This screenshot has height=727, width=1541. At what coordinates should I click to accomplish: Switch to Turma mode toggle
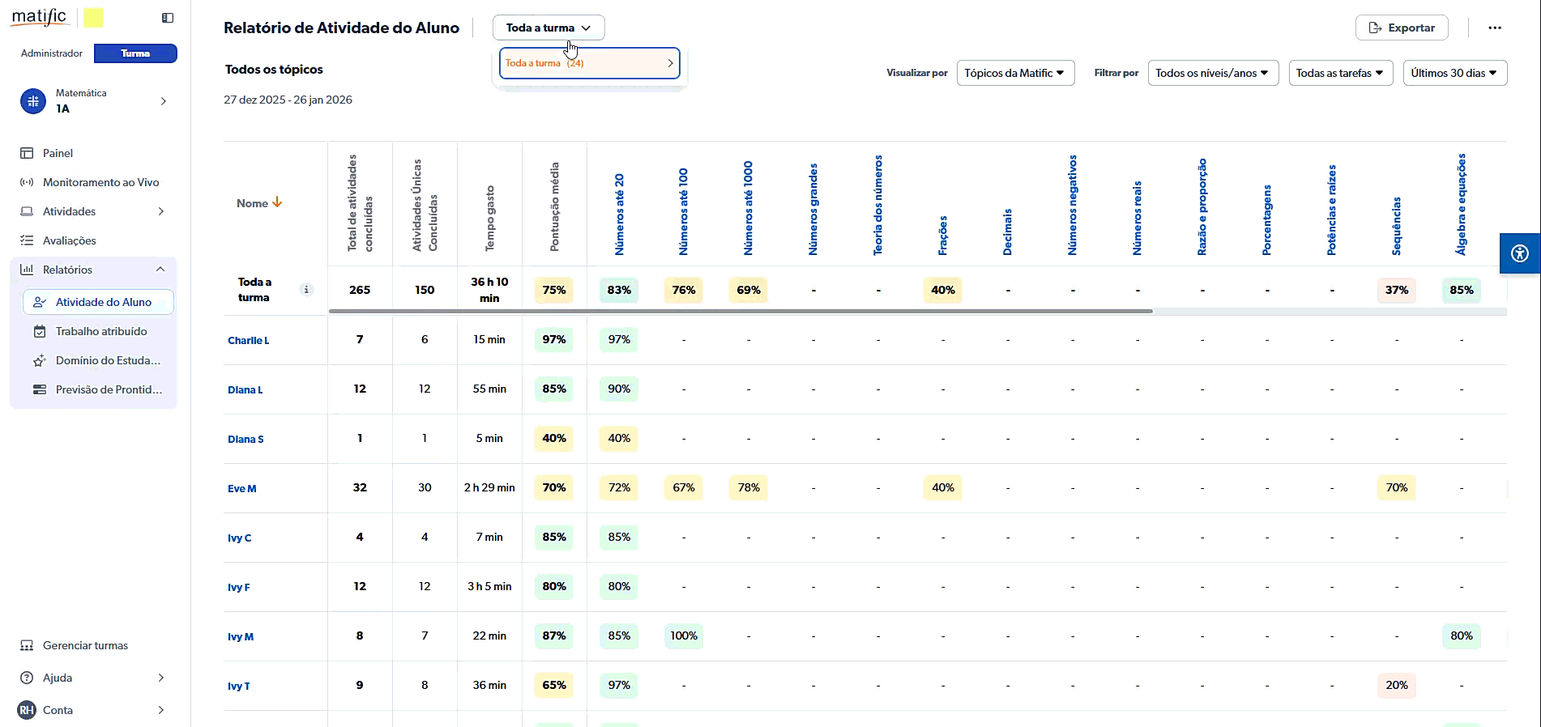pos(135,53)
